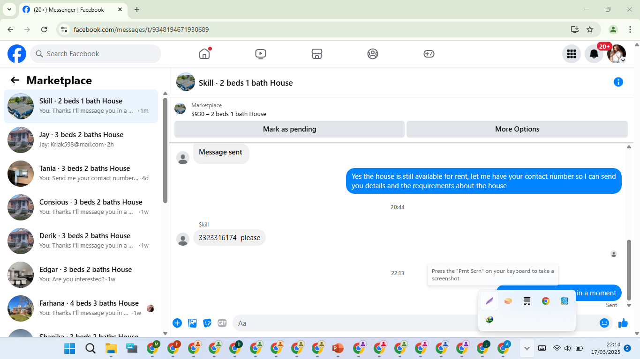Screen dimensions: 640x359
Task: Click the install app icon in address bar
Action: (x=575, y=29)
